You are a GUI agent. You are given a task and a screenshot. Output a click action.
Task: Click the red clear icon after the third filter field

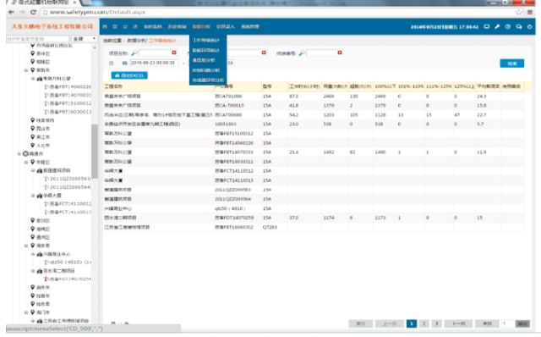(340, 52)
